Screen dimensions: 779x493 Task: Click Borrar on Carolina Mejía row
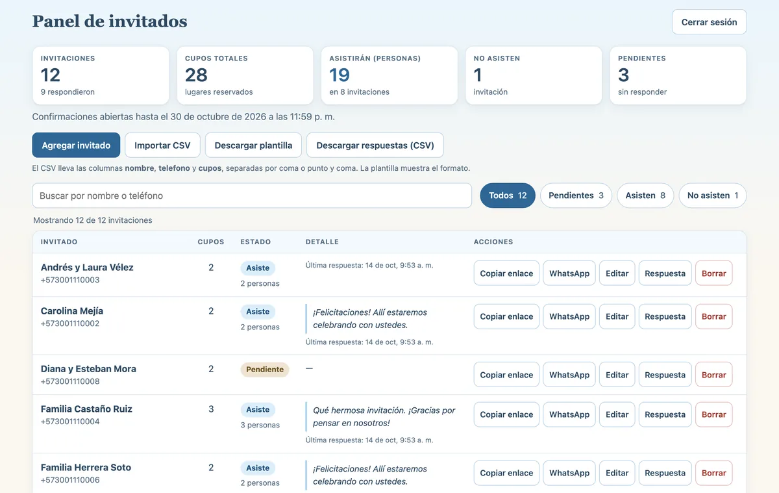click(713, 316)
